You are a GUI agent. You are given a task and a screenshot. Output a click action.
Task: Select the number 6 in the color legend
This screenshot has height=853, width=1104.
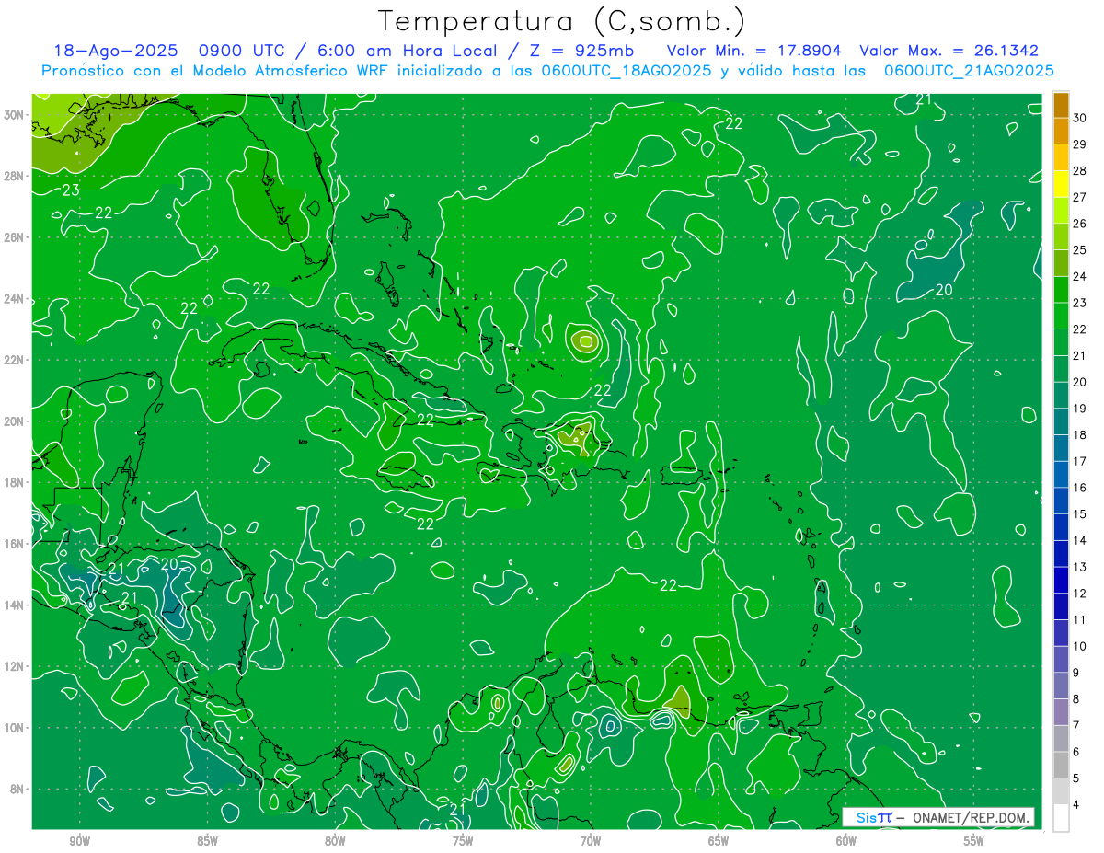point(1077,752)
